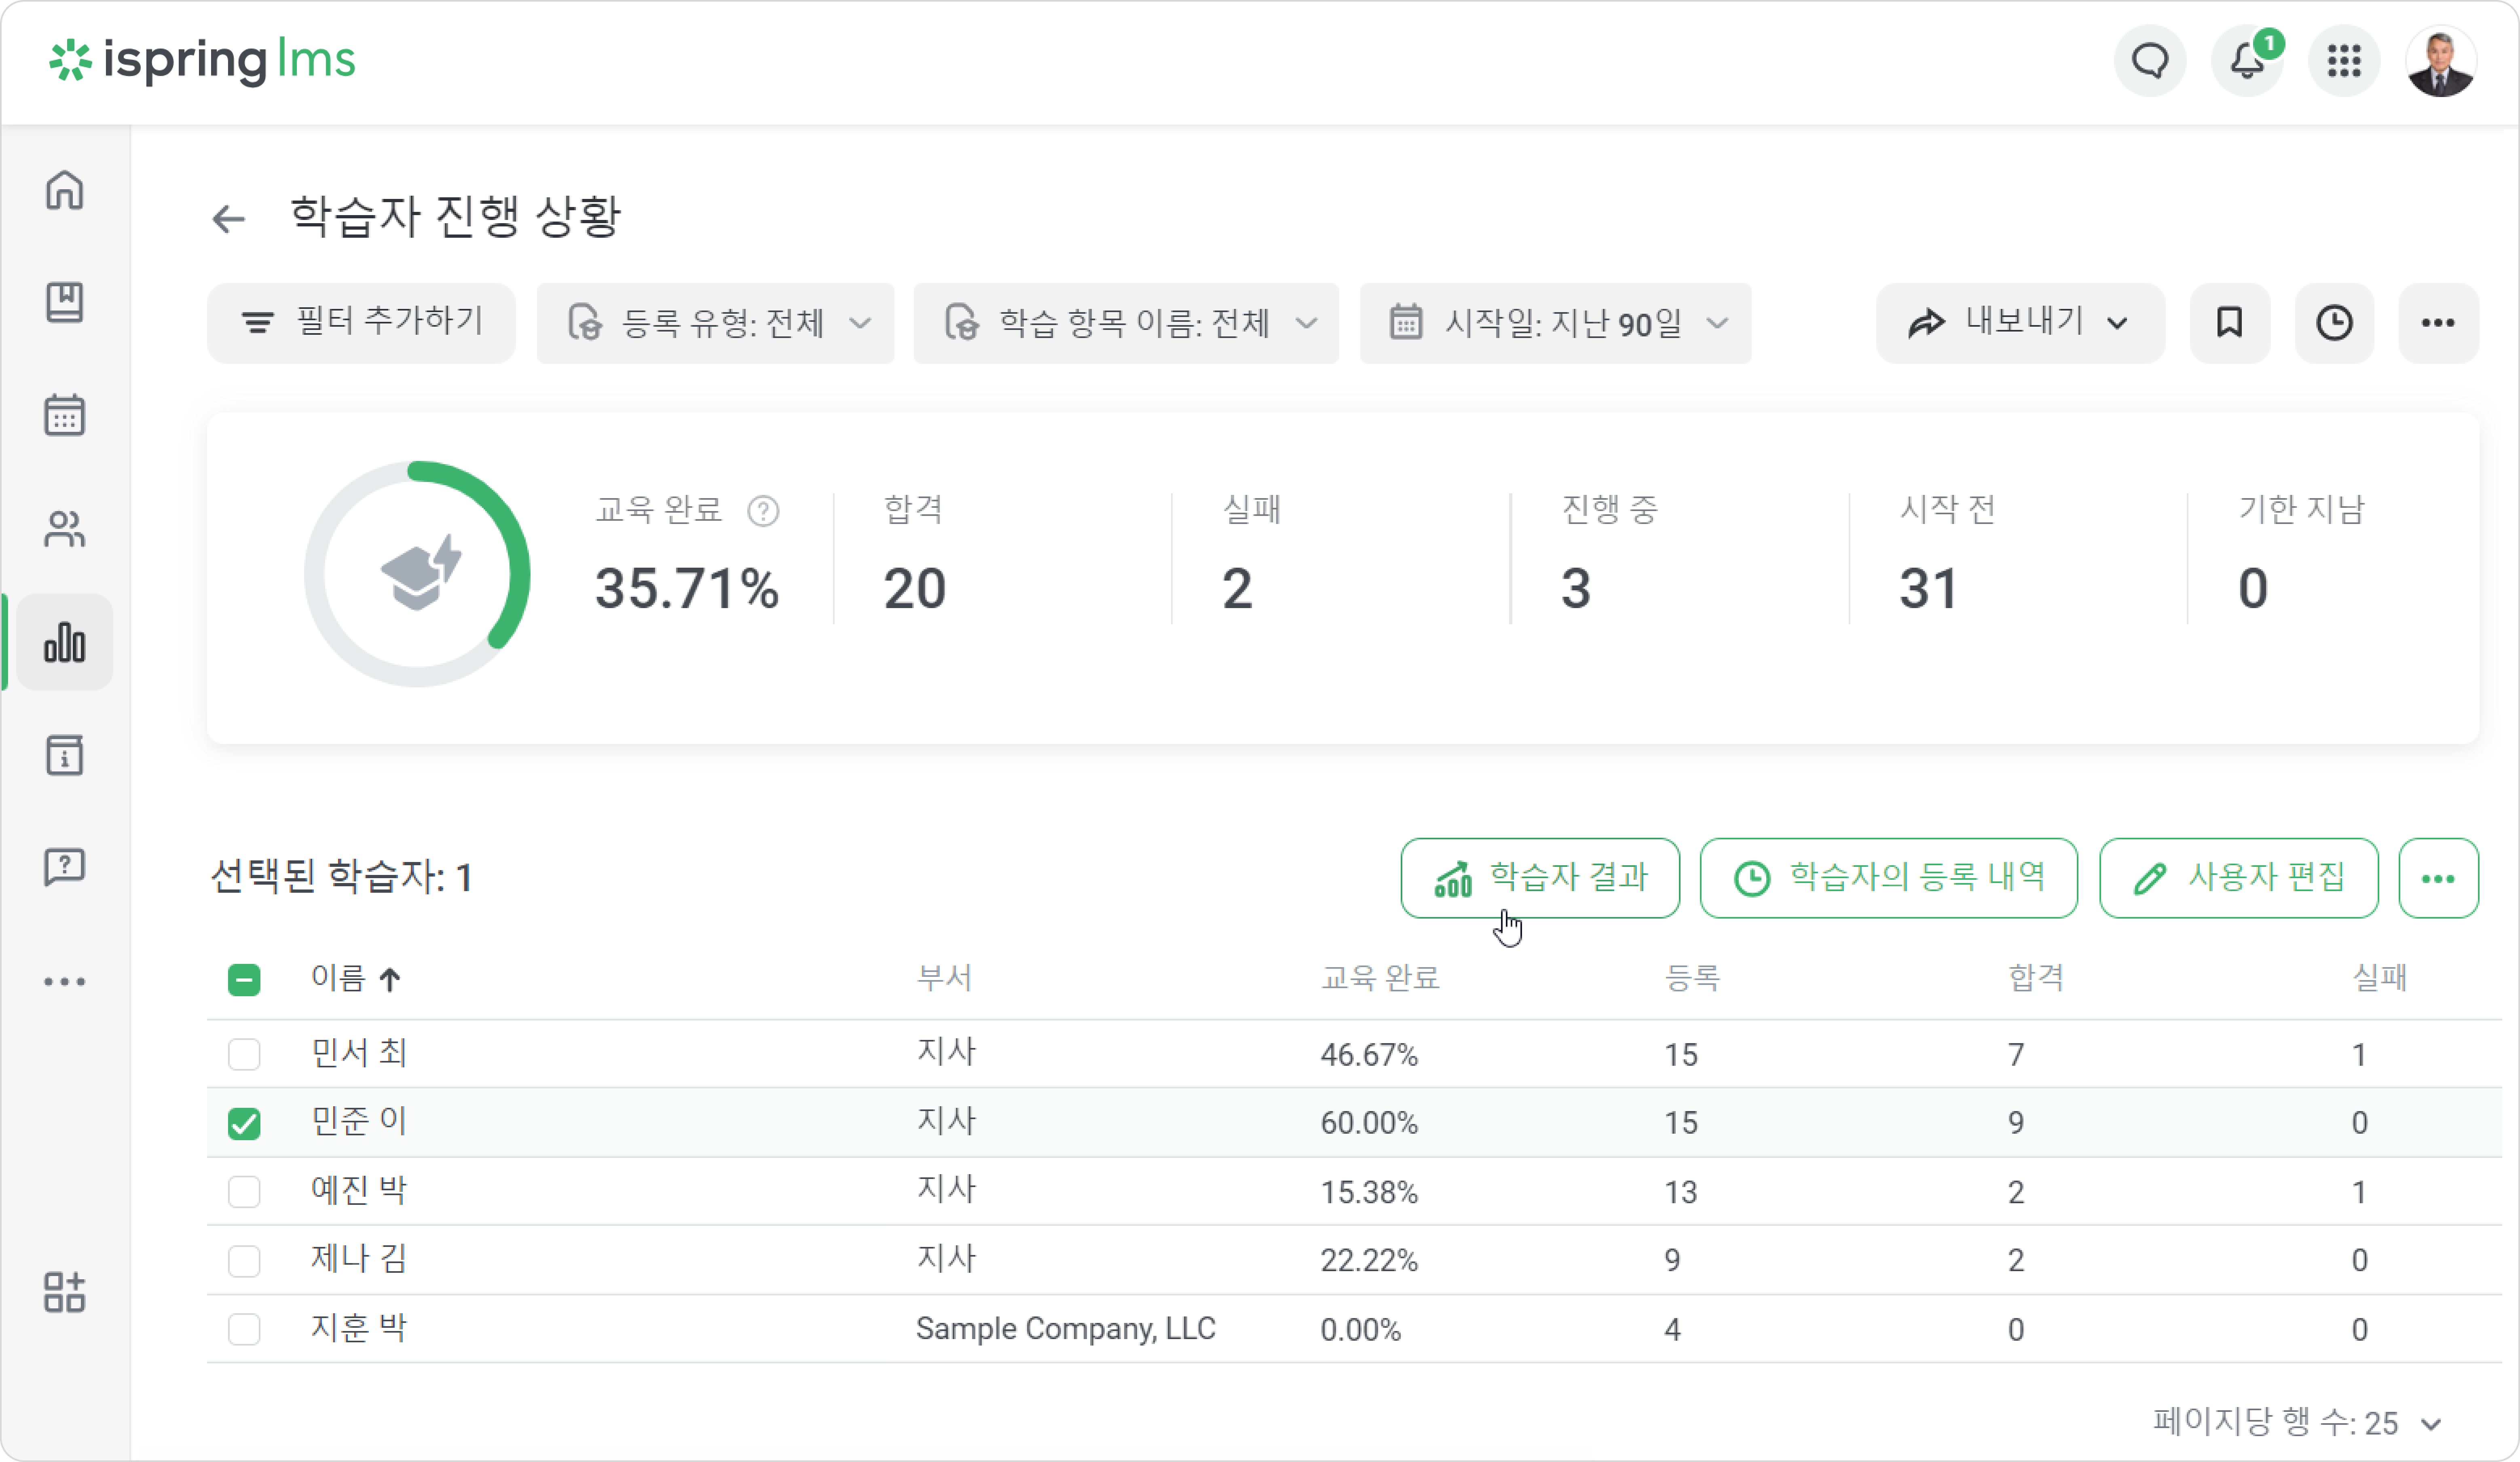Viewport: 2520px width, 1462px height.
Task: Check the box for 민서 최
Action: [x=244, y=1054]
